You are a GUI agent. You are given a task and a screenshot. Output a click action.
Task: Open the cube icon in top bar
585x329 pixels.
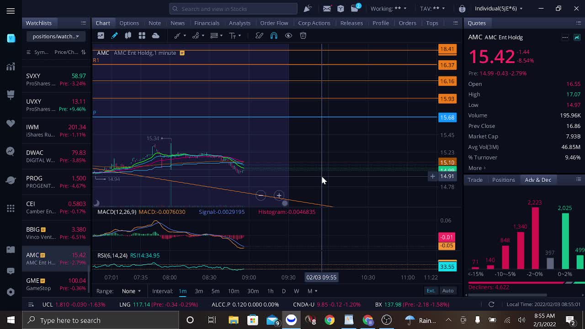pyautogui.click(x=340, y=9)
